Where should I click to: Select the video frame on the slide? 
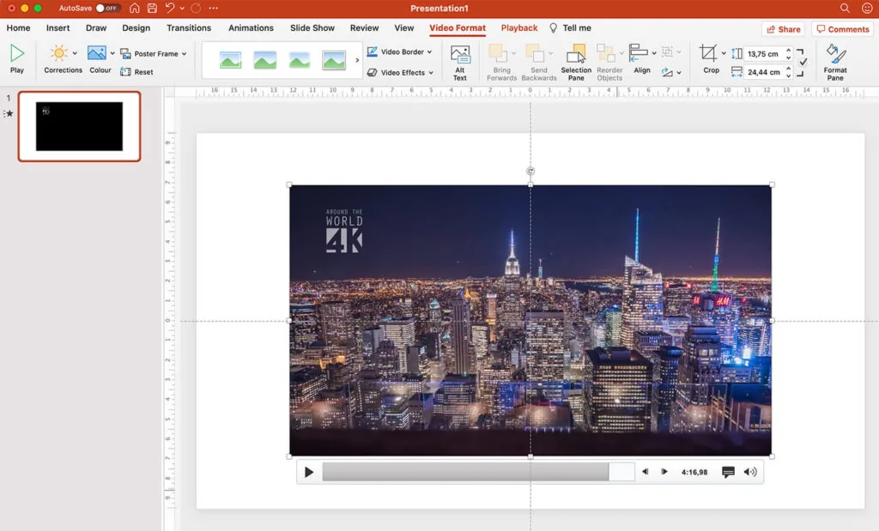pyautogui.click(x=530, y=320)
